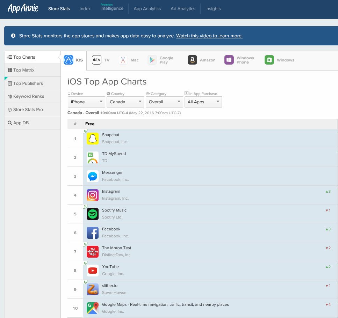Open the TD MySpend app name link

pos(114,154)
